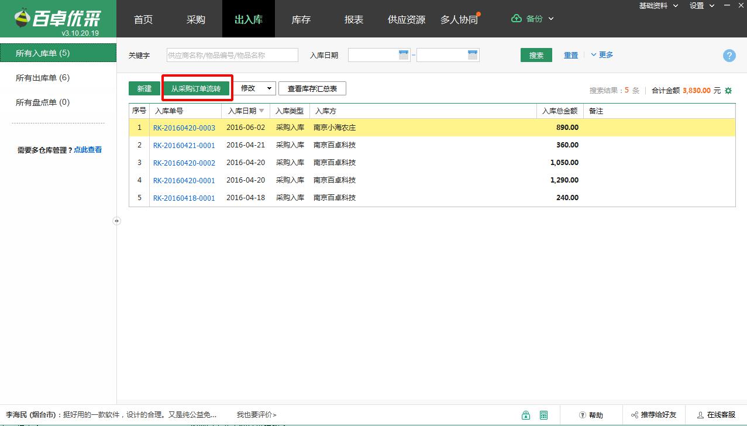
Task: Click the green 搜索 button
Action: (536, 55)
